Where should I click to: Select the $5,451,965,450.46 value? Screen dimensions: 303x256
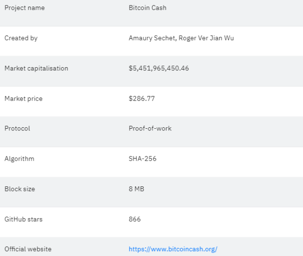(159, 68)
